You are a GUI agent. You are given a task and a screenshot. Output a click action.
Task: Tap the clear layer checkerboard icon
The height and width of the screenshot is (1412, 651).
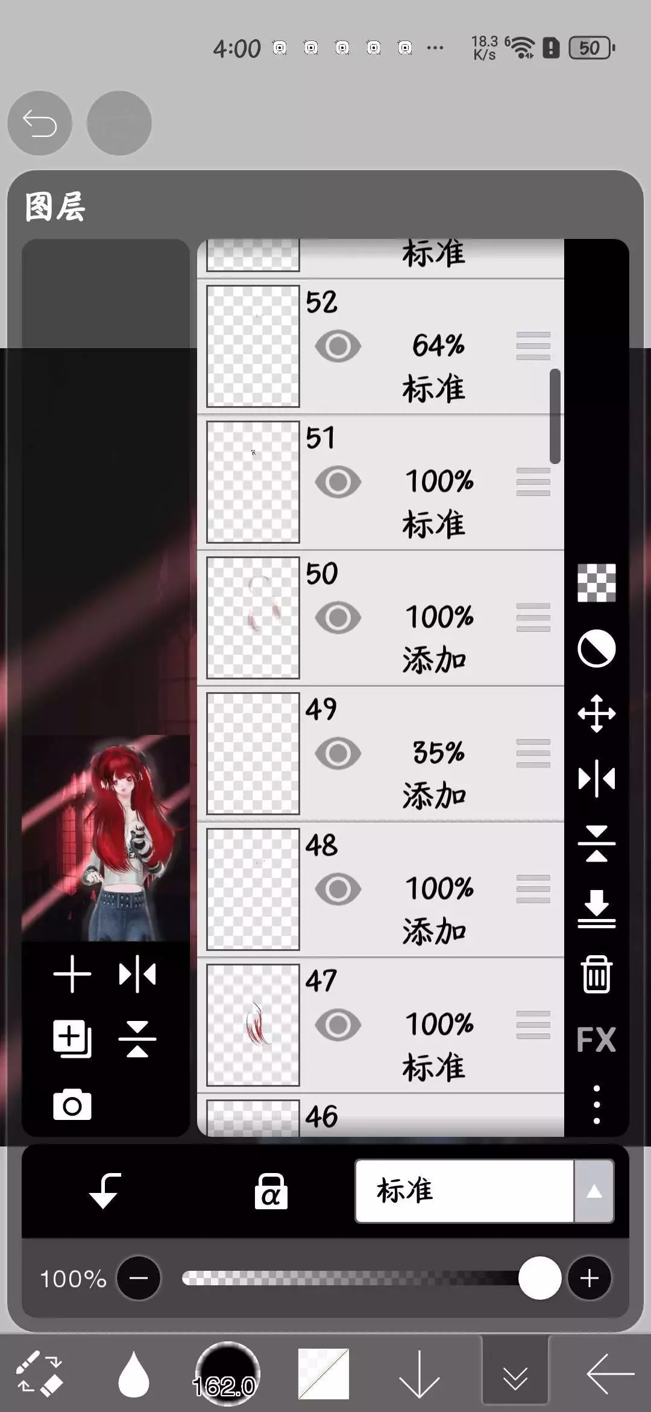point(597,583)
